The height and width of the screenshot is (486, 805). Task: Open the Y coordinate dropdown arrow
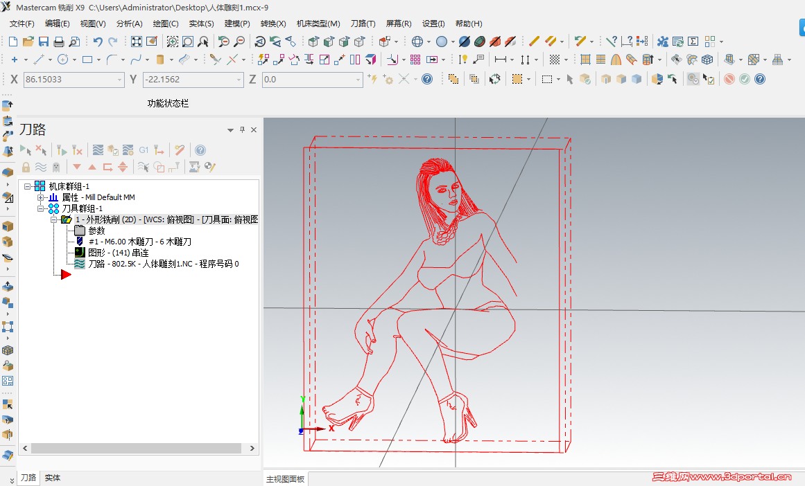tap(239, 80)
